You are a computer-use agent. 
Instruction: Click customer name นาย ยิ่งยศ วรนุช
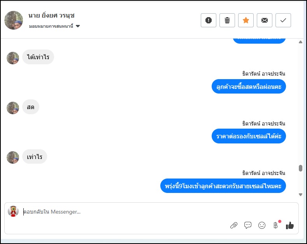51,16
